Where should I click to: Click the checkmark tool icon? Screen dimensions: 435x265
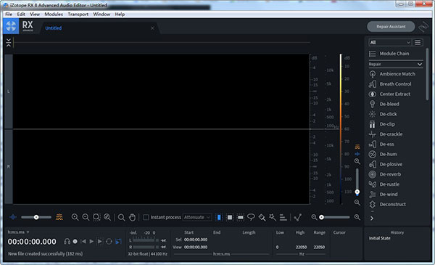click(x=298, y=217)
